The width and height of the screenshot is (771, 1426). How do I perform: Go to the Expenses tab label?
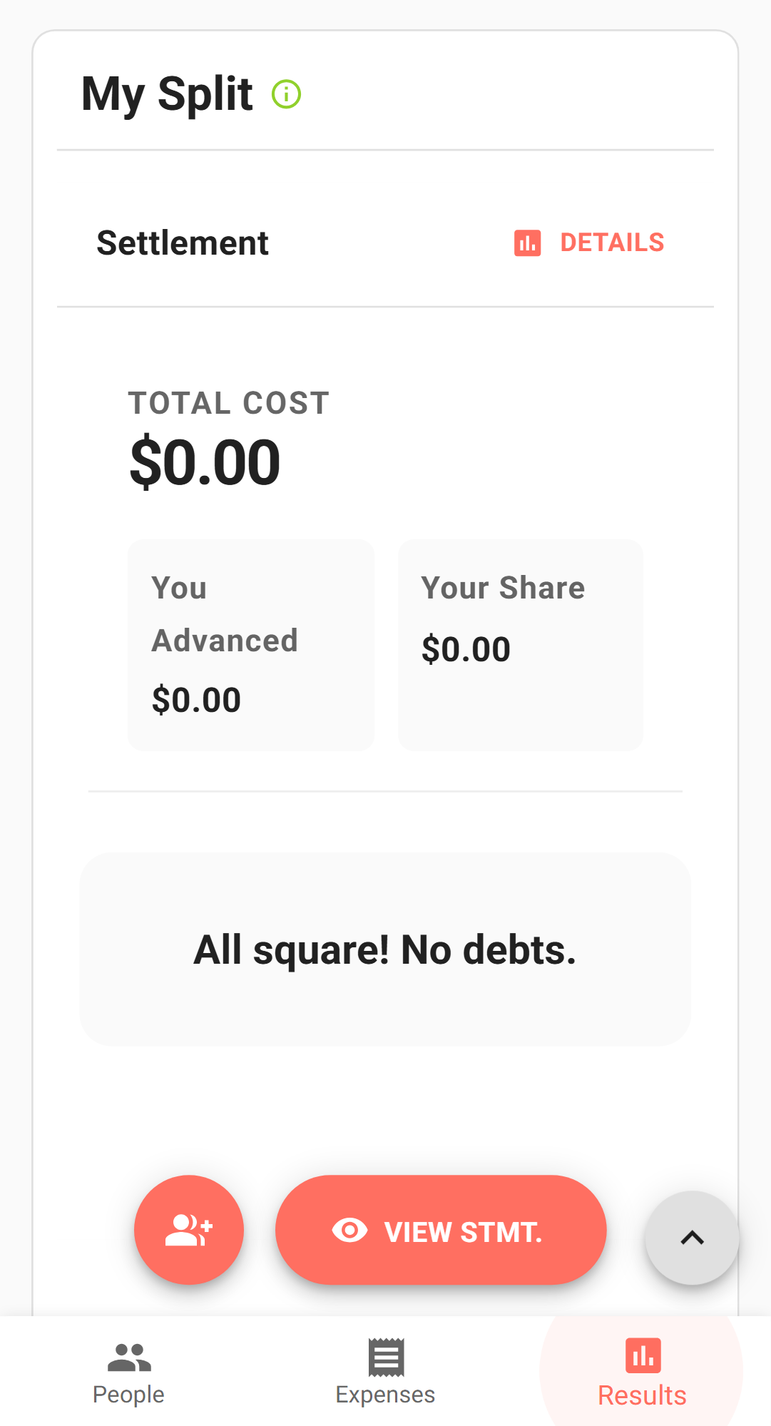coord(385,1395)
